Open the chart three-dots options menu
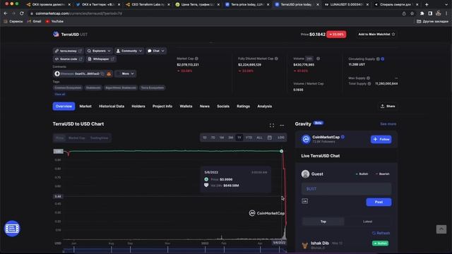The height and width of the screenshot is (254, 452). point(282,126)
